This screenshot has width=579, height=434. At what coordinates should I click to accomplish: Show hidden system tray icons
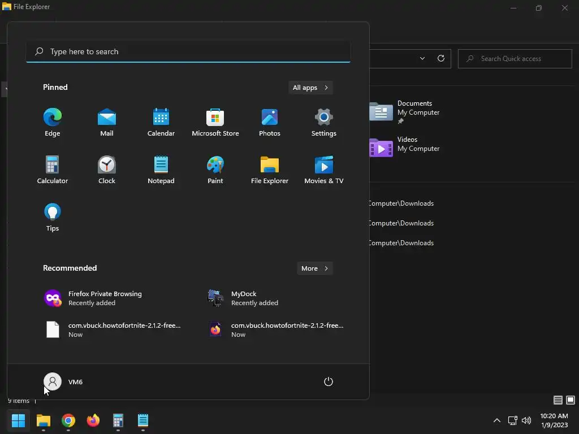(x=497, y=420)
